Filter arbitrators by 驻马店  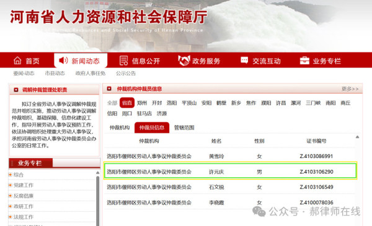[x=144, y=114]
